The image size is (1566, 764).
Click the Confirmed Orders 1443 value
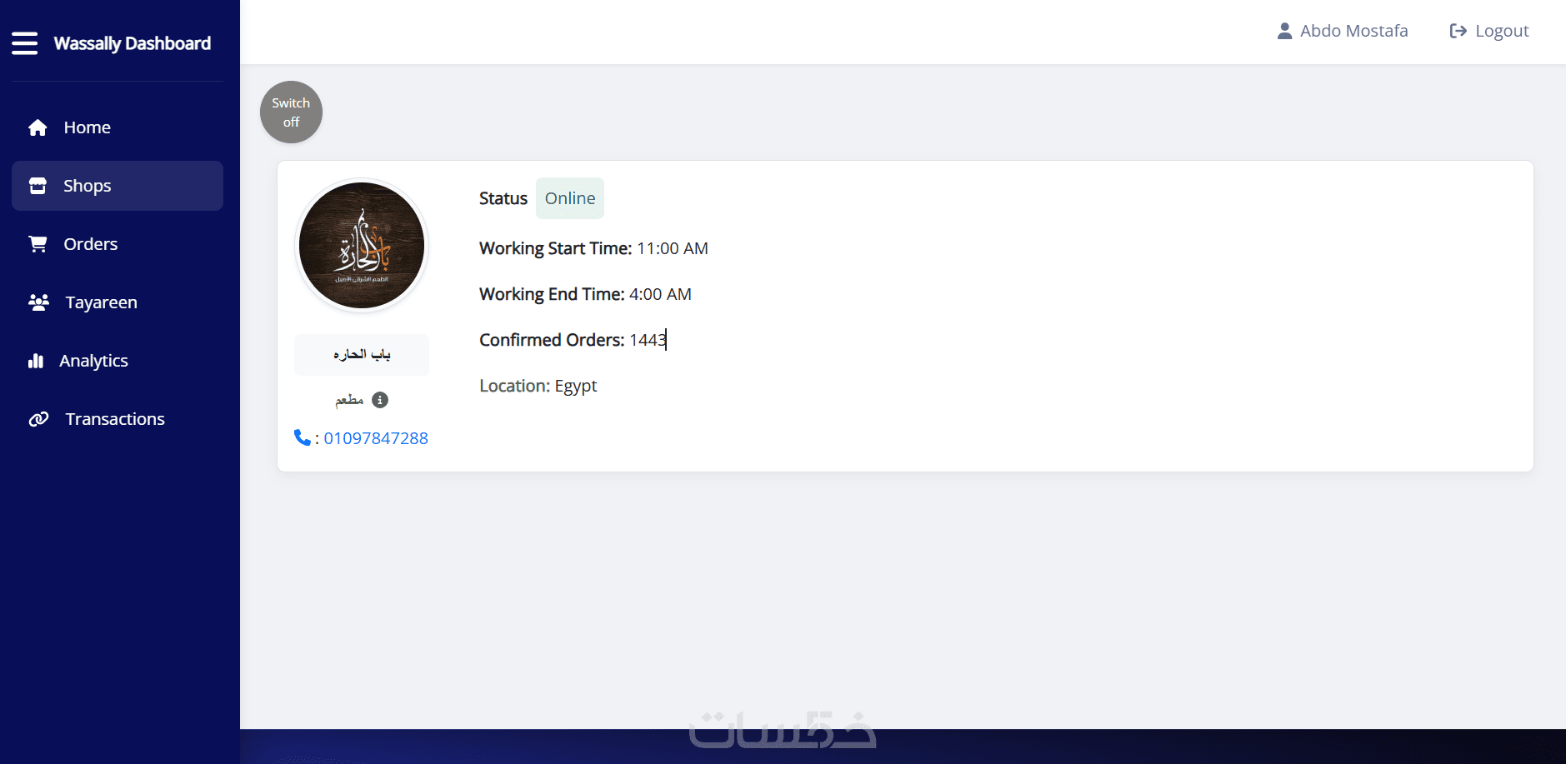click(648, 340)
